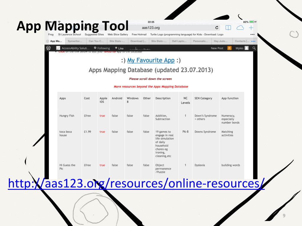Click the building words cell

(x=231, y=165)
